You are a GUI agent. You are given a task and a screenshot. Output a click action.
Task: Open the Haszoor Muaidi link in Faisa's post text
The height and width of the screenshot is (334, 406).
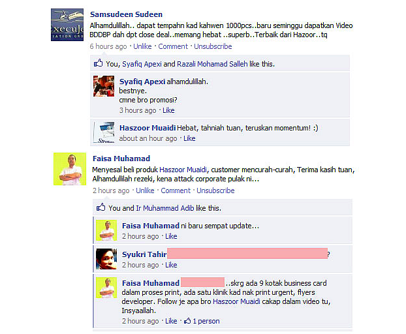(183, 170)
